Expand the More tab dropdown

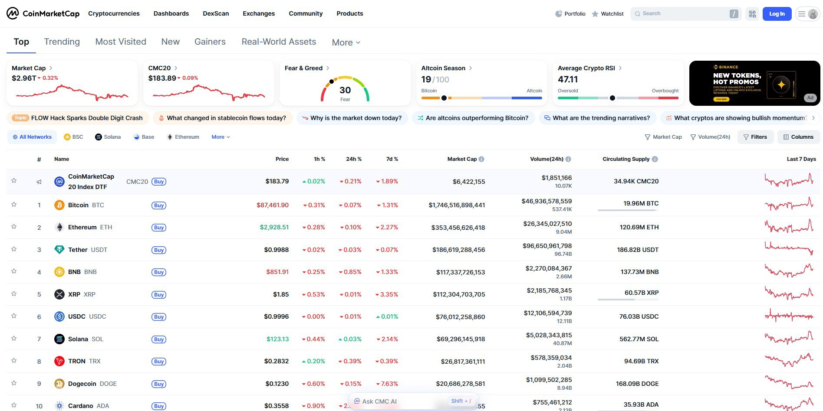pyautogui.click(x=346, y=42)
